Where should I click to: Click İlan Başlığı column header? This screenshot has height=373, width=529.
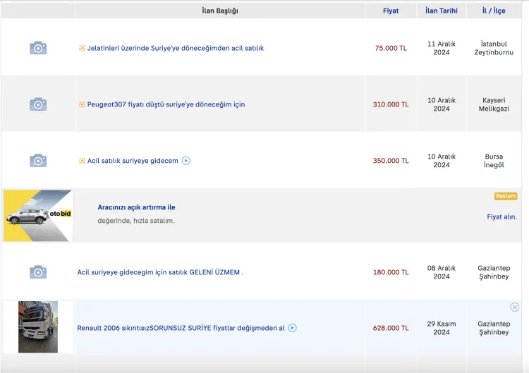220,11
